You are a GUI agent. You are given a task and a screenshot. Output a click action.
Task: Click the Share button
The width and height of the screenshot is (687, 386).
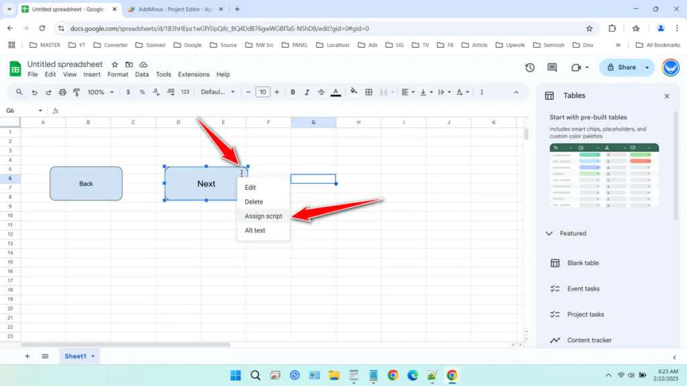[624, 67]
